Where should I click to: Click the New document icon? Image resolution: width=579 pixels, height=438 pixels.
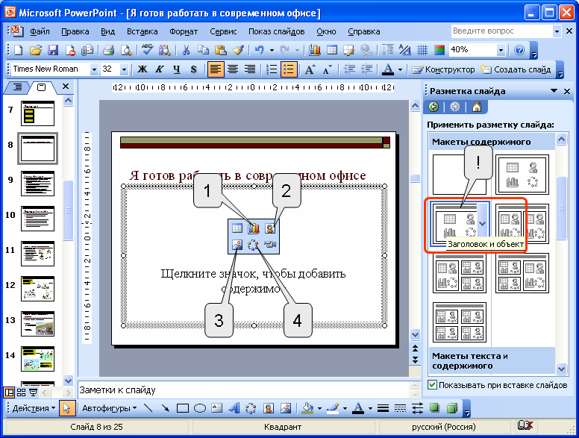tap(18, 50)
